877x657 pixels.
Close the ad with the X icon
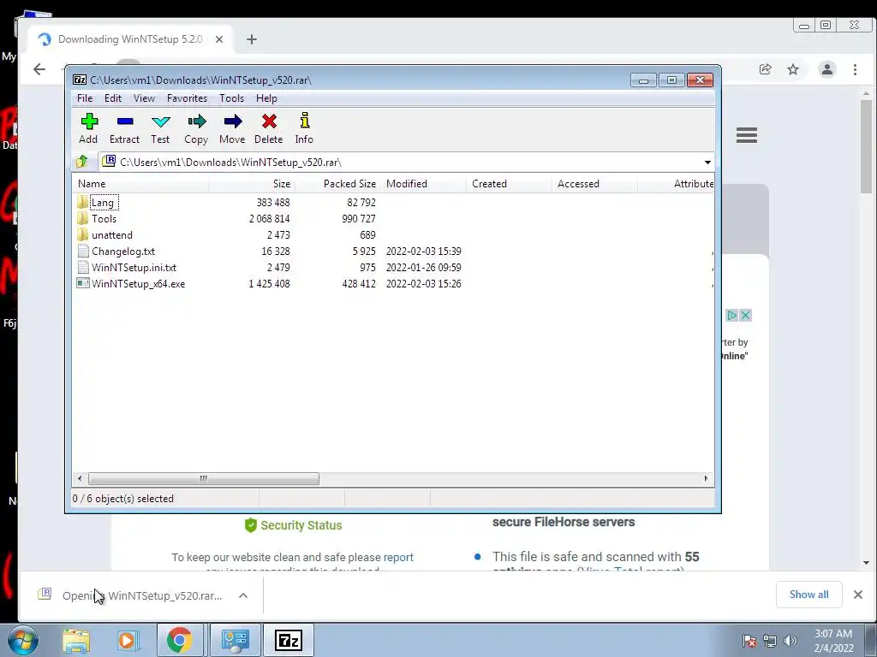[x=745, y=315]
